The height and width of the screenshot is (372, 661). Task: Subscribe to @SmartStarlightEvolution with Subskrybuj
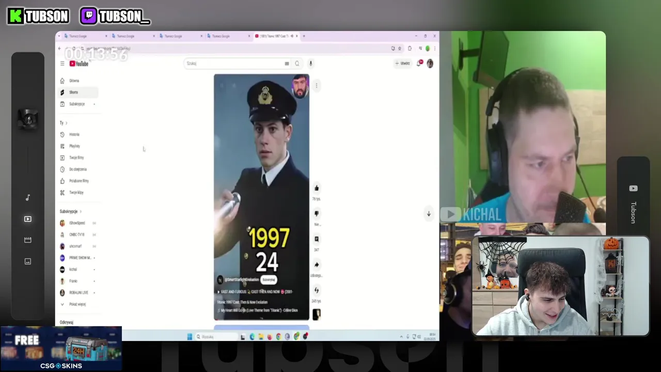(x=269, y=280)
